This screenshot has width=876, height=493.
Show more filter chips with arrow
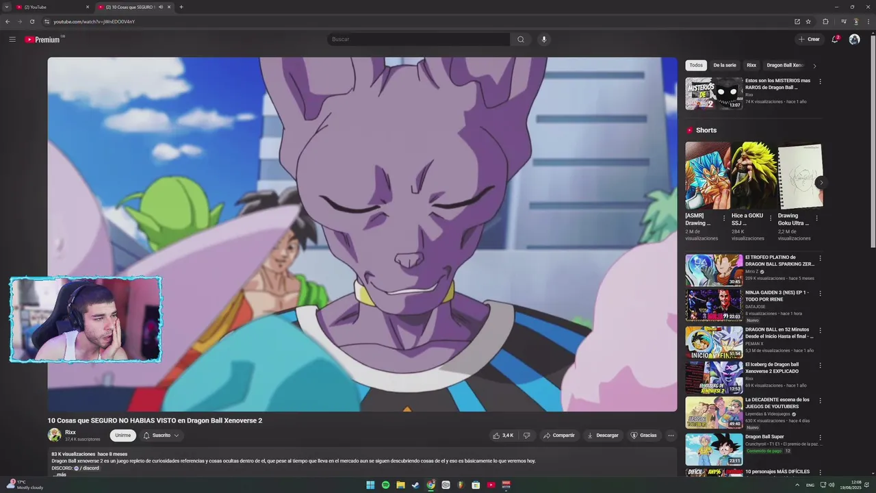click(x=814, y=66)
